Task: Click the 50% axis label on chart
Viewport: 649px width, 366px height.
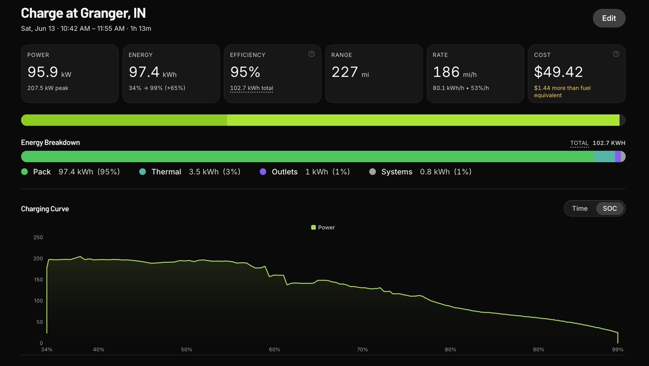Action: (187, 350)
